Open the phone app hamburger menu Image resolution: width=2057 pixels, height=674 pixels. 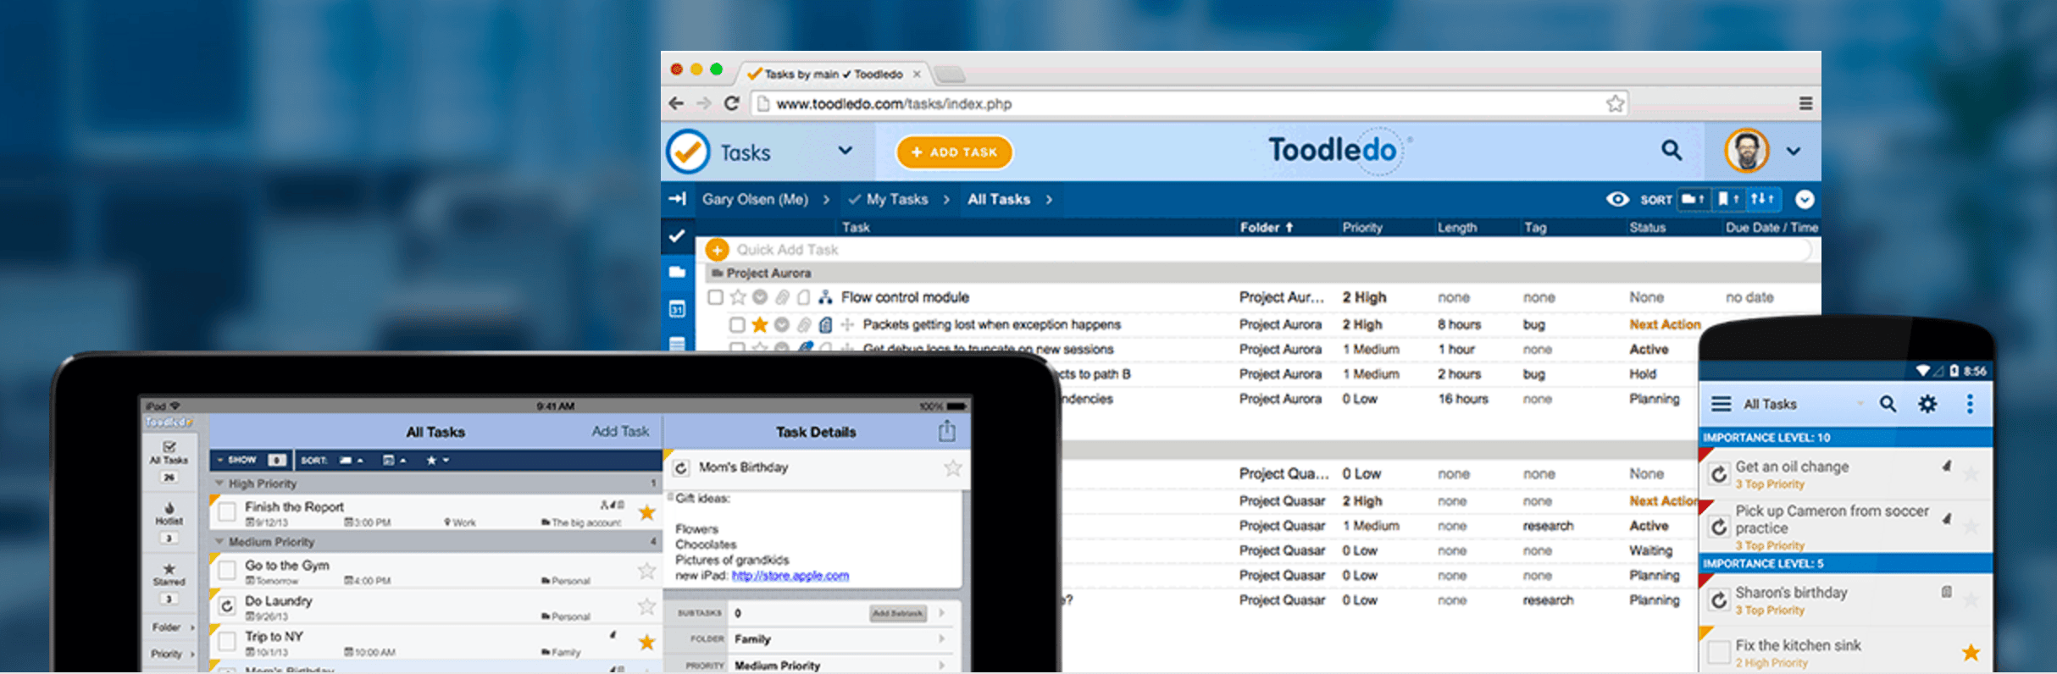click(x=1721, y=404)
